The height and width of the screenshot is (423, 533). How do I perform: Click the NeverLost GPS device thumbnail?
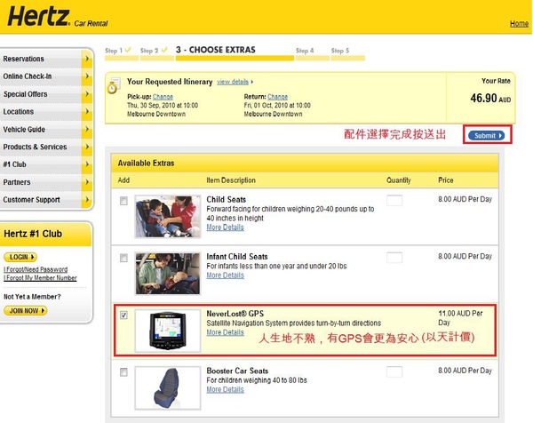coord(168,331)
